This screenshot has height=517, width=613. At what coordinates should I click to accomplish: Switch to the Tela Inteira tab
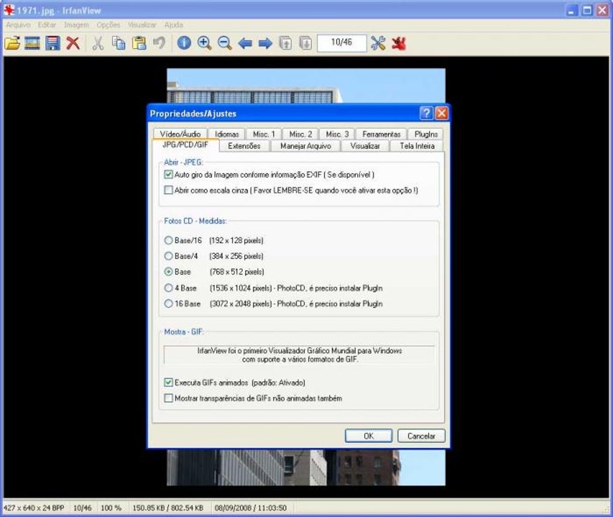coord(417,146)
